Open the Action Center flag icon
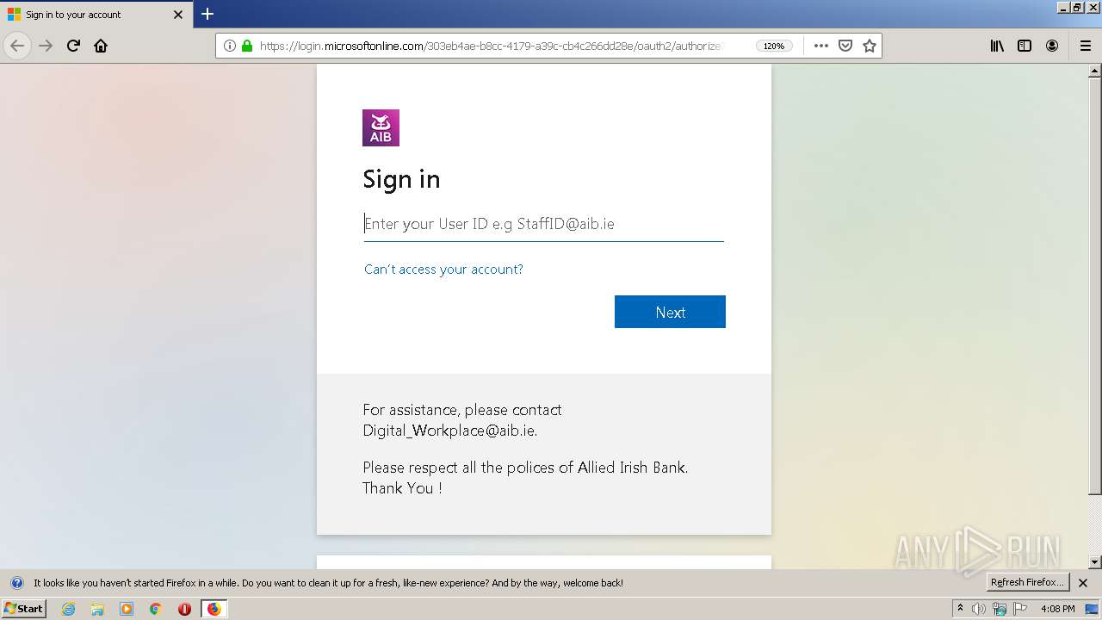 coord(1020,609)
